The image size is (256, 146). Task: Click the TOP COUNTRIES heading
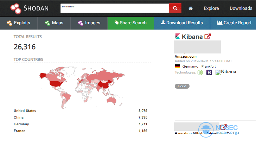28,59
